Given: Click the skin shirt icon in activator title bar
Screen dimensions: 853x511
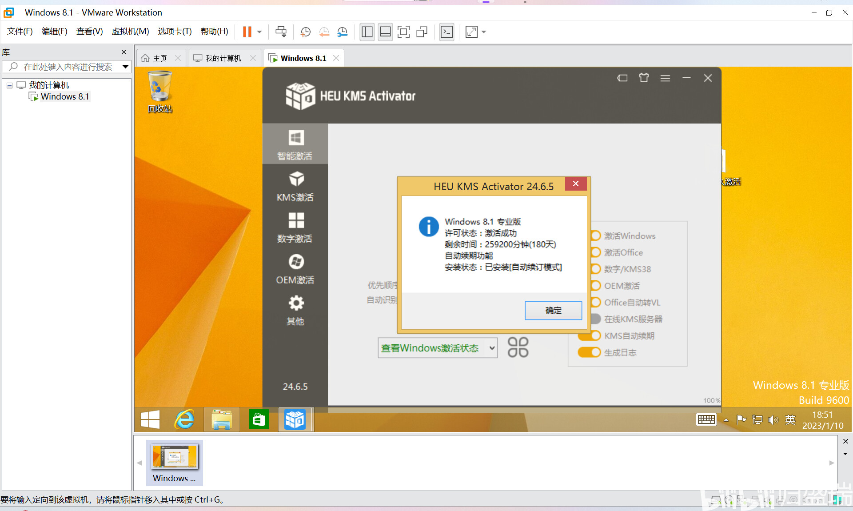Looking at the screenshot, I should (644, 78).
